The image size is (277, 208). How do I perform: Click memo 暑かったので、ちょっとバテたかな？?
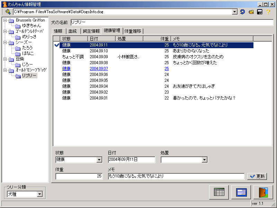tap(204, 98)
